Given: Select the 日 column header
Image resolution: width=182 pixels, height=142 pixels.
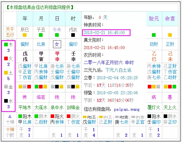Looking at the screenshot, I should [x=57, y=19].
